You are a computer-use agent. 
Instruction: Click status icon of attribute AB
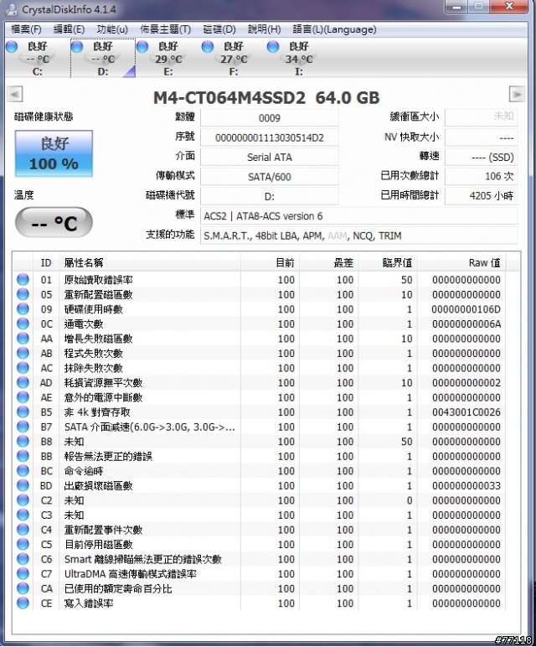pyautogui.click(x=23, y=353)
